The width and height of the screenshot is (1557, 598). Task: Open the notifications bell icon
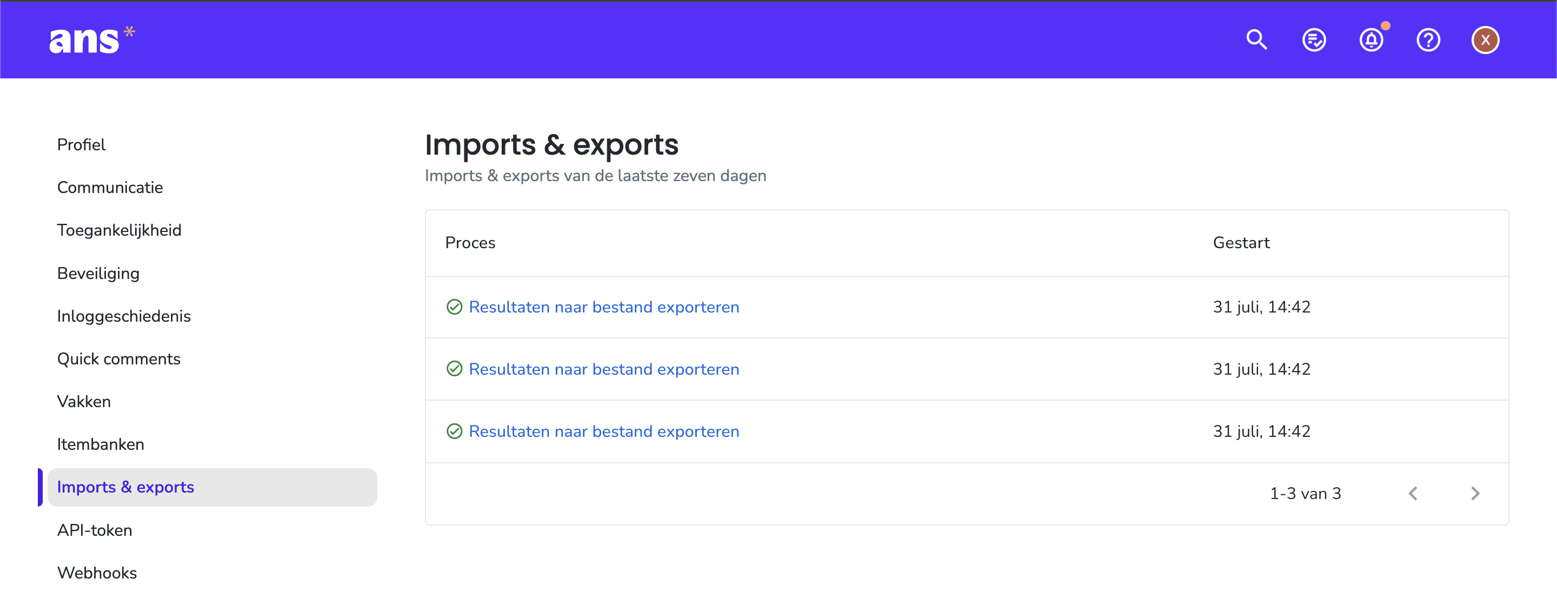[1372, 40]
